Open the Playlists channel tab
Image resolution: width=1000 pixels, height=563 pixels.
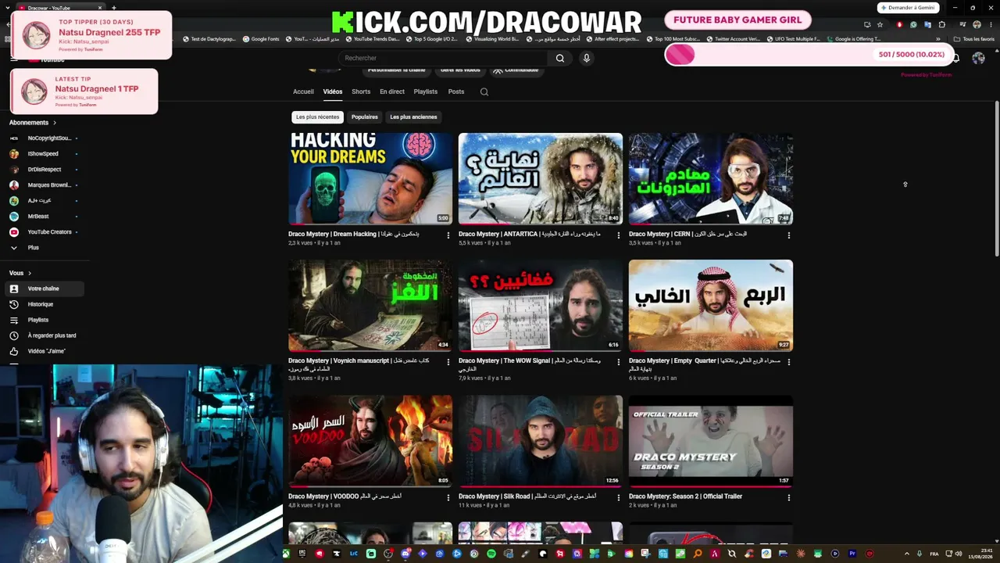[426, 91]
